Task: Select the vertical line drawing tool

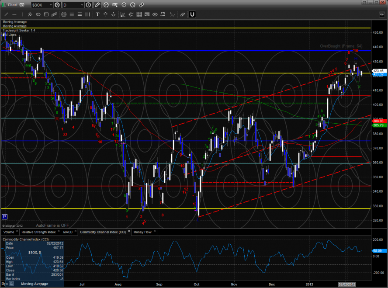Action: pos(22,14)
